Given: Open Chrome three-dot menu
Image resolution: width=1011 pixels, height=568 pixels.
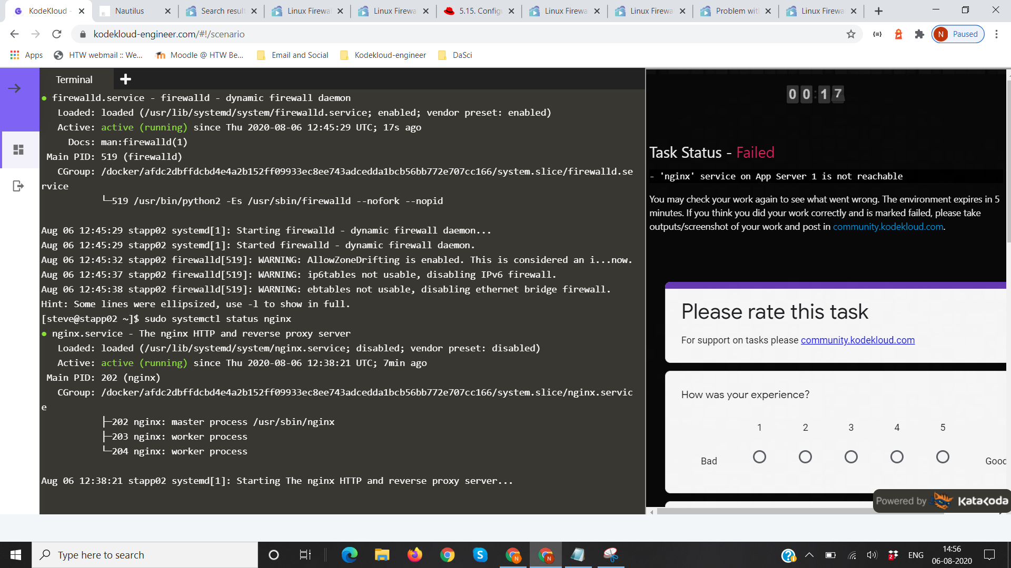Looking at the screenshot, I should (x=996, y=34).
